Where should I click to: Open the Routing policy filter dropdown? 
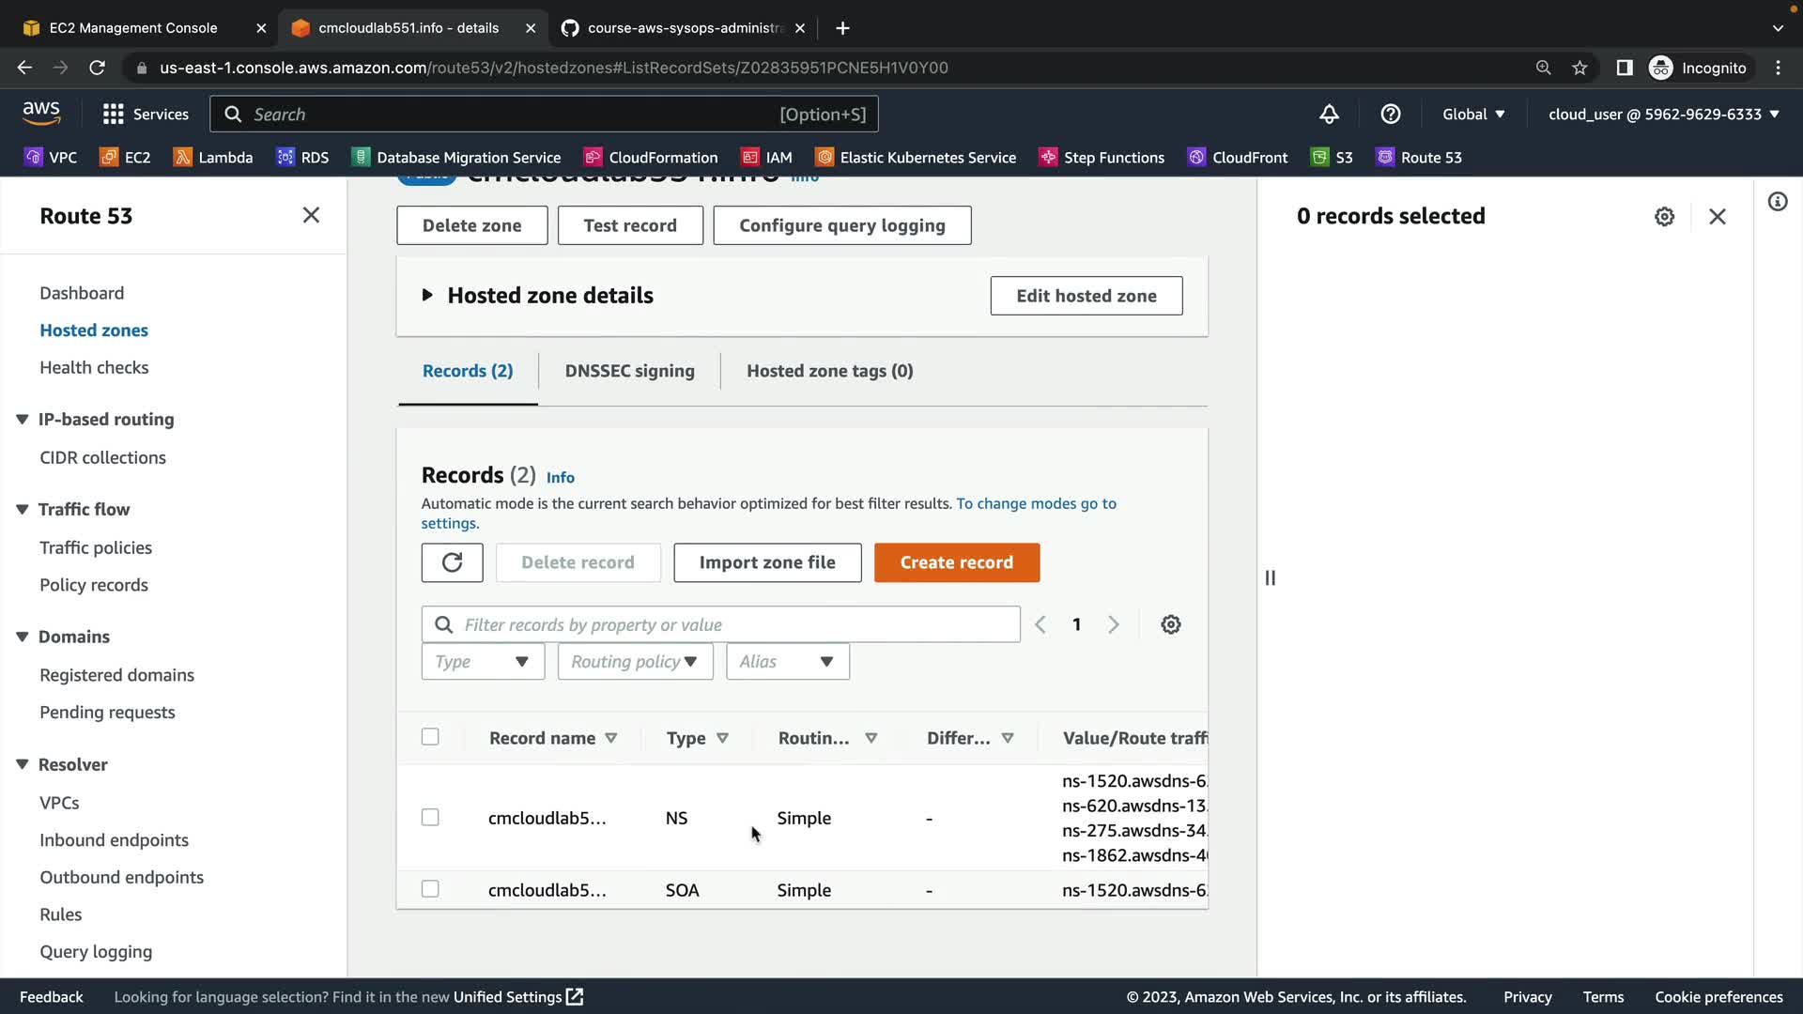coord(635,662)
